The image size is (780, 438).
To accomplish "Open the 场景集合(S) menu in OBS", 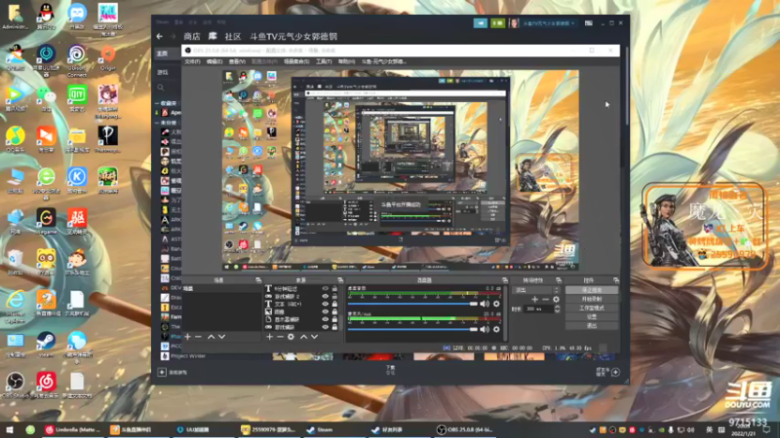I will (x=296, y=61).
